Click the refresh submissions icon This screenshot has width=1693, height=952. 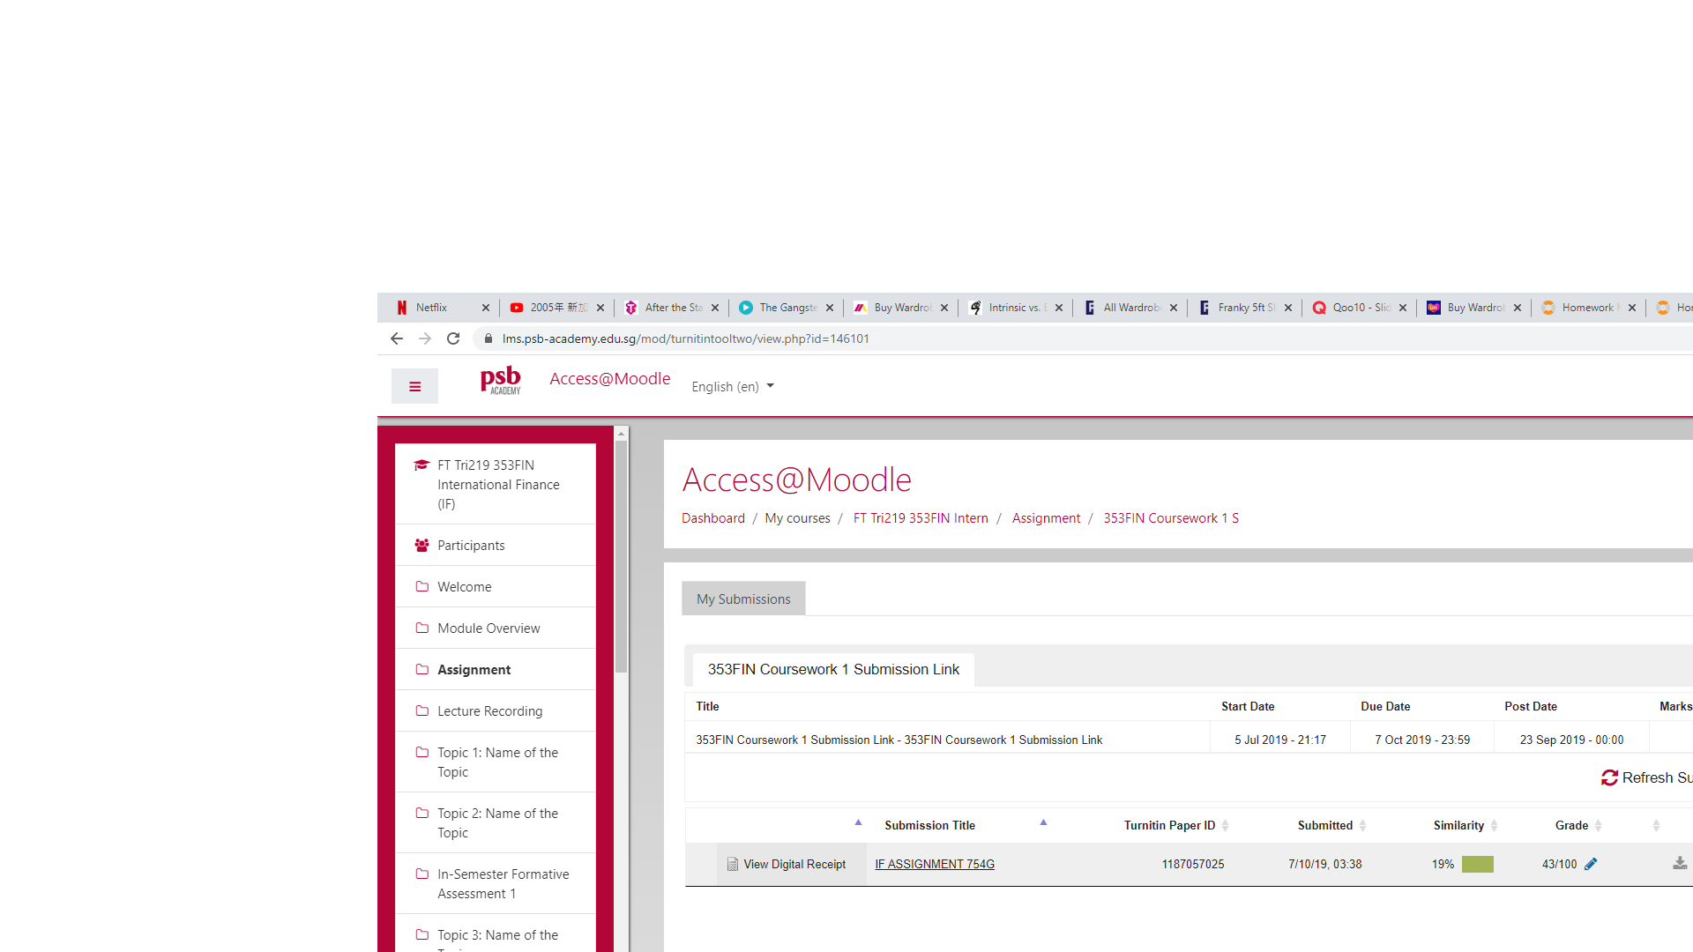(x=1609, y=777)
